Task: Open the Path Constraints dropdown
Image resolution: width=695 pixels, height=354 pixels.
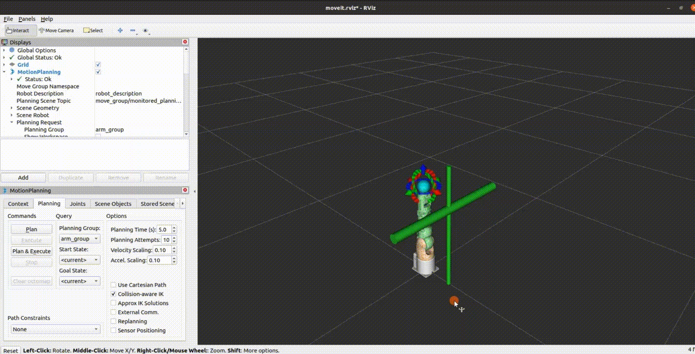Action: click(x=56, y=329)
